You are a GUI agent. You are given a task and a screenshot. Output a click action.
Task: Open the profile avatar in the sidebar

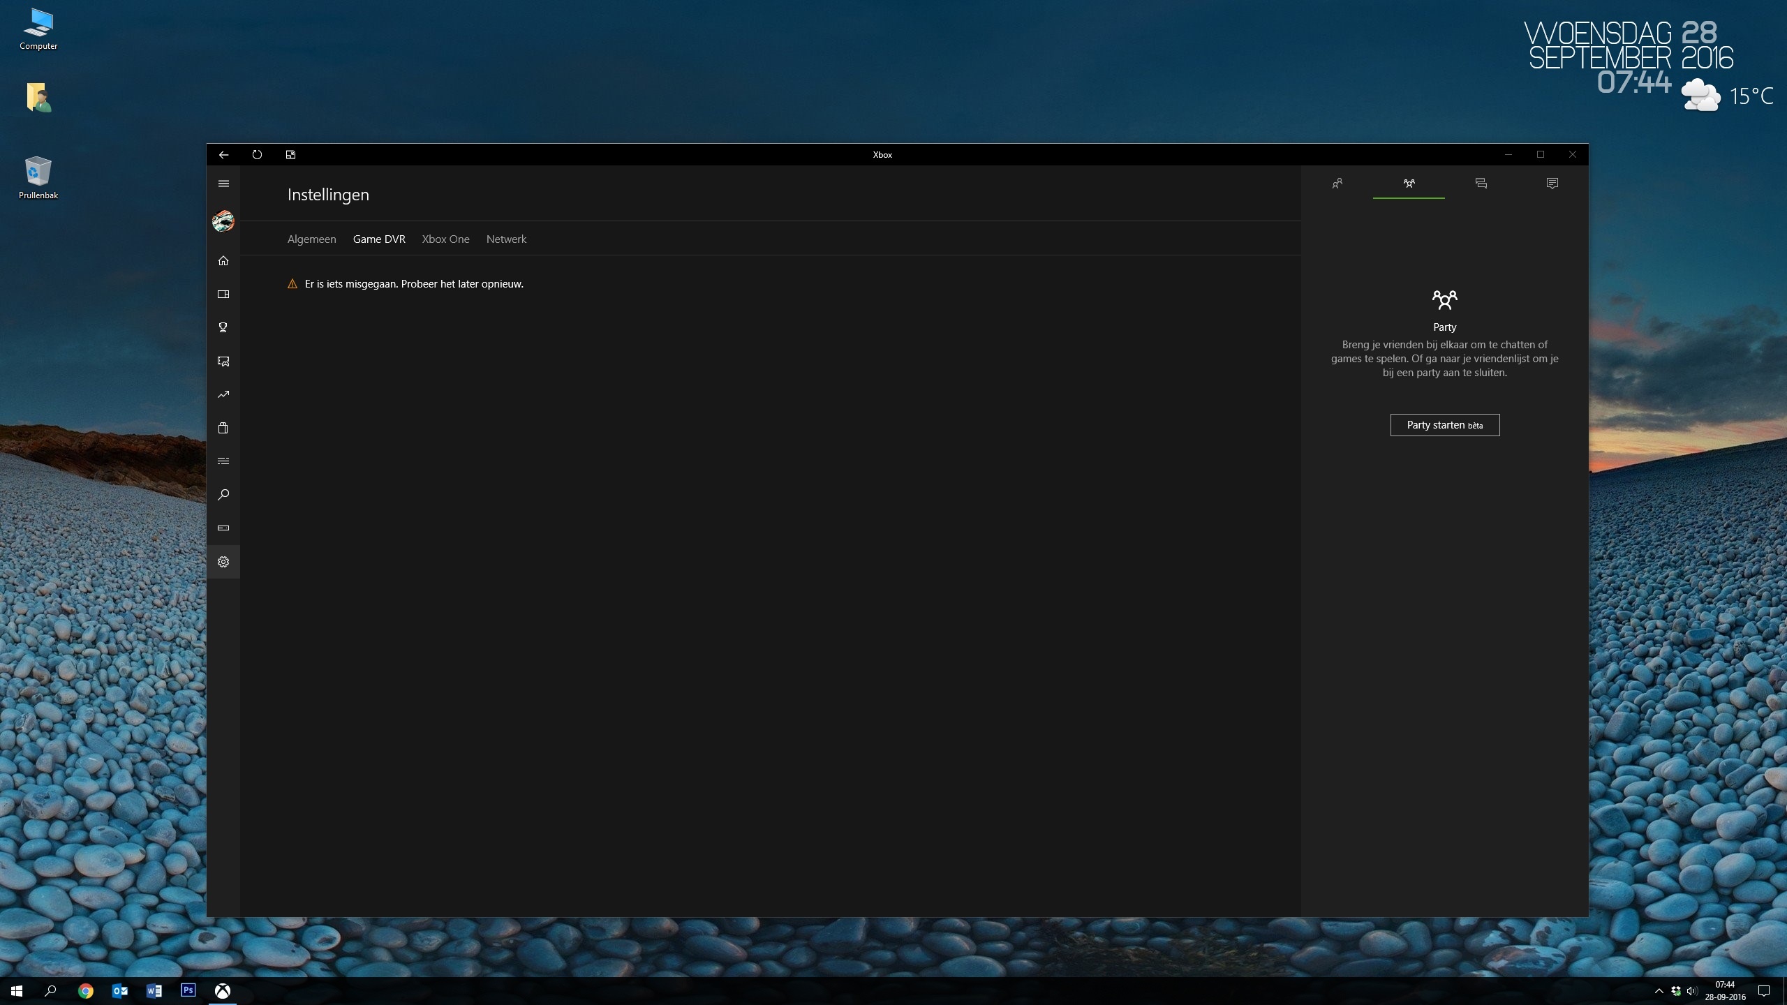(223, 221)
